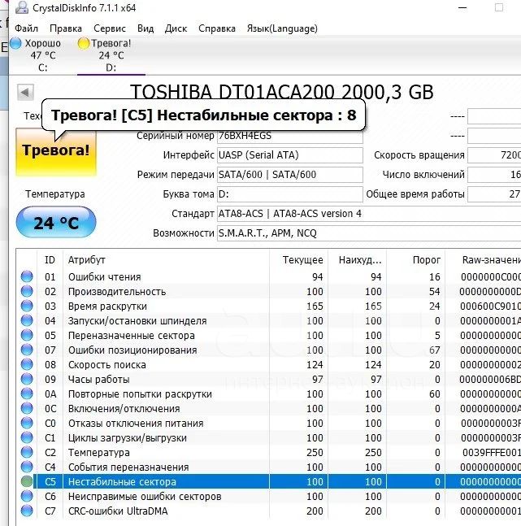This screenshot has height=526, width=521.
Task: Select the Время раскрутки attribute text
Action: 107,306
